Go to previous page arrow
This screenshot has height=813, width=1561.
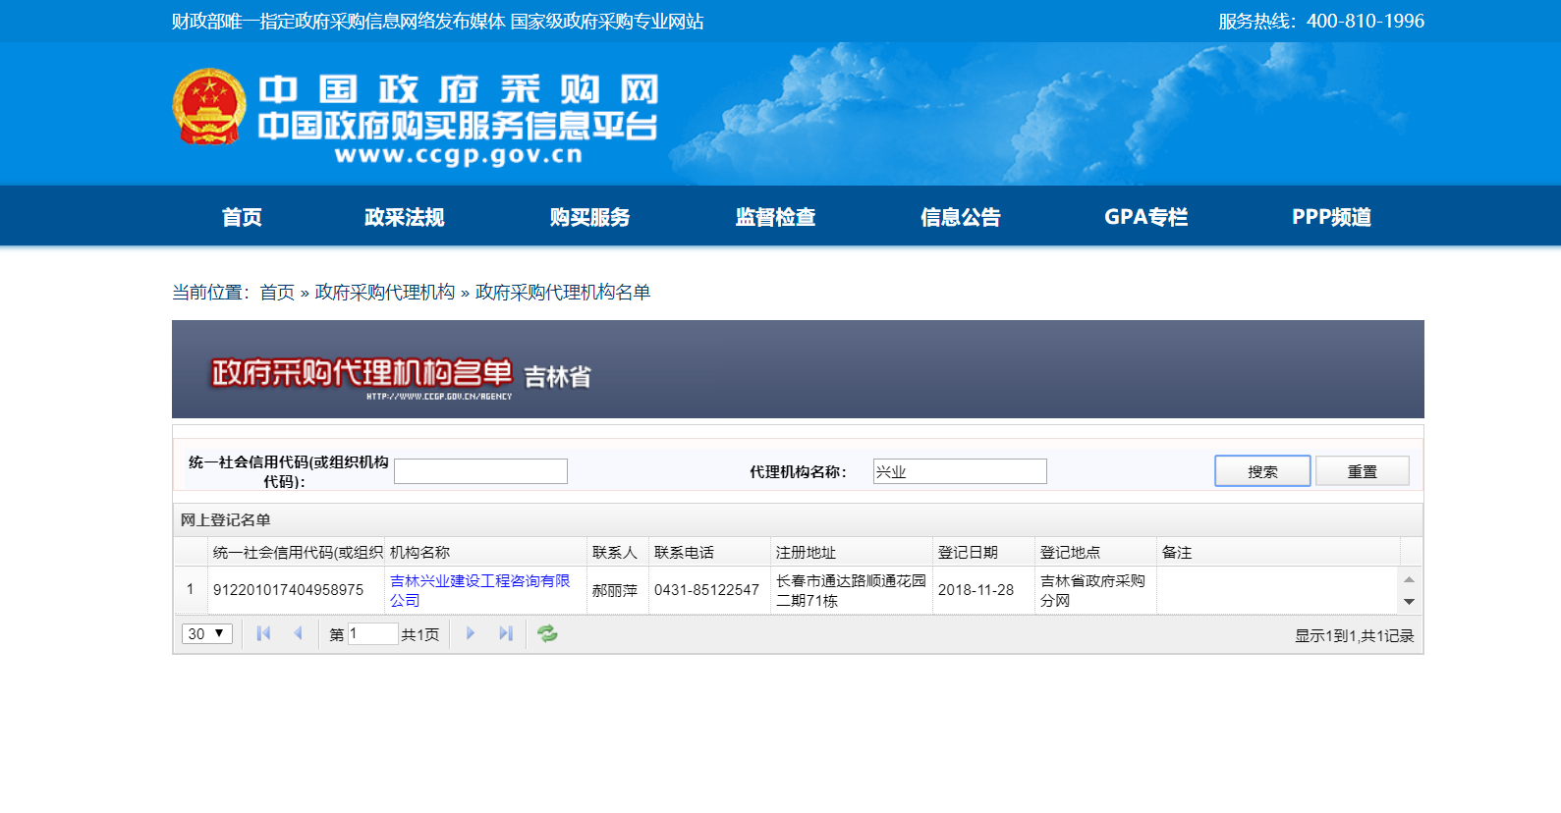click(298, 634)
